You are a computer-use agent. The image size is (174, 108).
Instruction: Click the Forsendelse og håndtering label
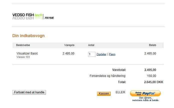coord(108,76)
